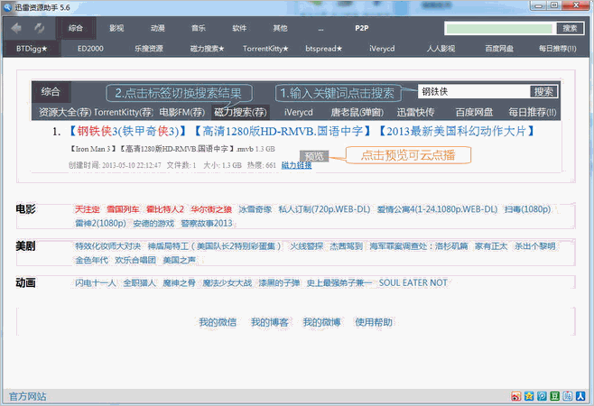Switch to the 其他 category tab

(x=281, y=28)
